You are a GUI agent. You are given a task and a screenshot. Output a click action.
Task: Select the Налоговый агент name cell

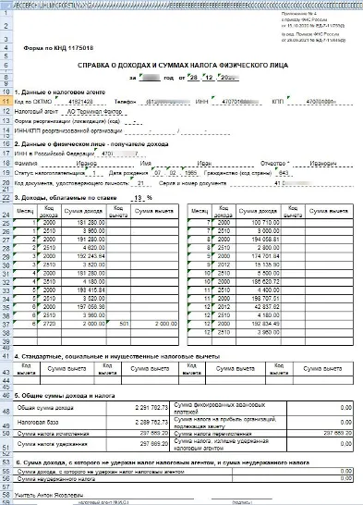click(x=94, y=111)
